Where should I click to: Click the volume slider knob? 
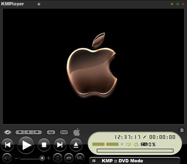click(x=42, y=158)
